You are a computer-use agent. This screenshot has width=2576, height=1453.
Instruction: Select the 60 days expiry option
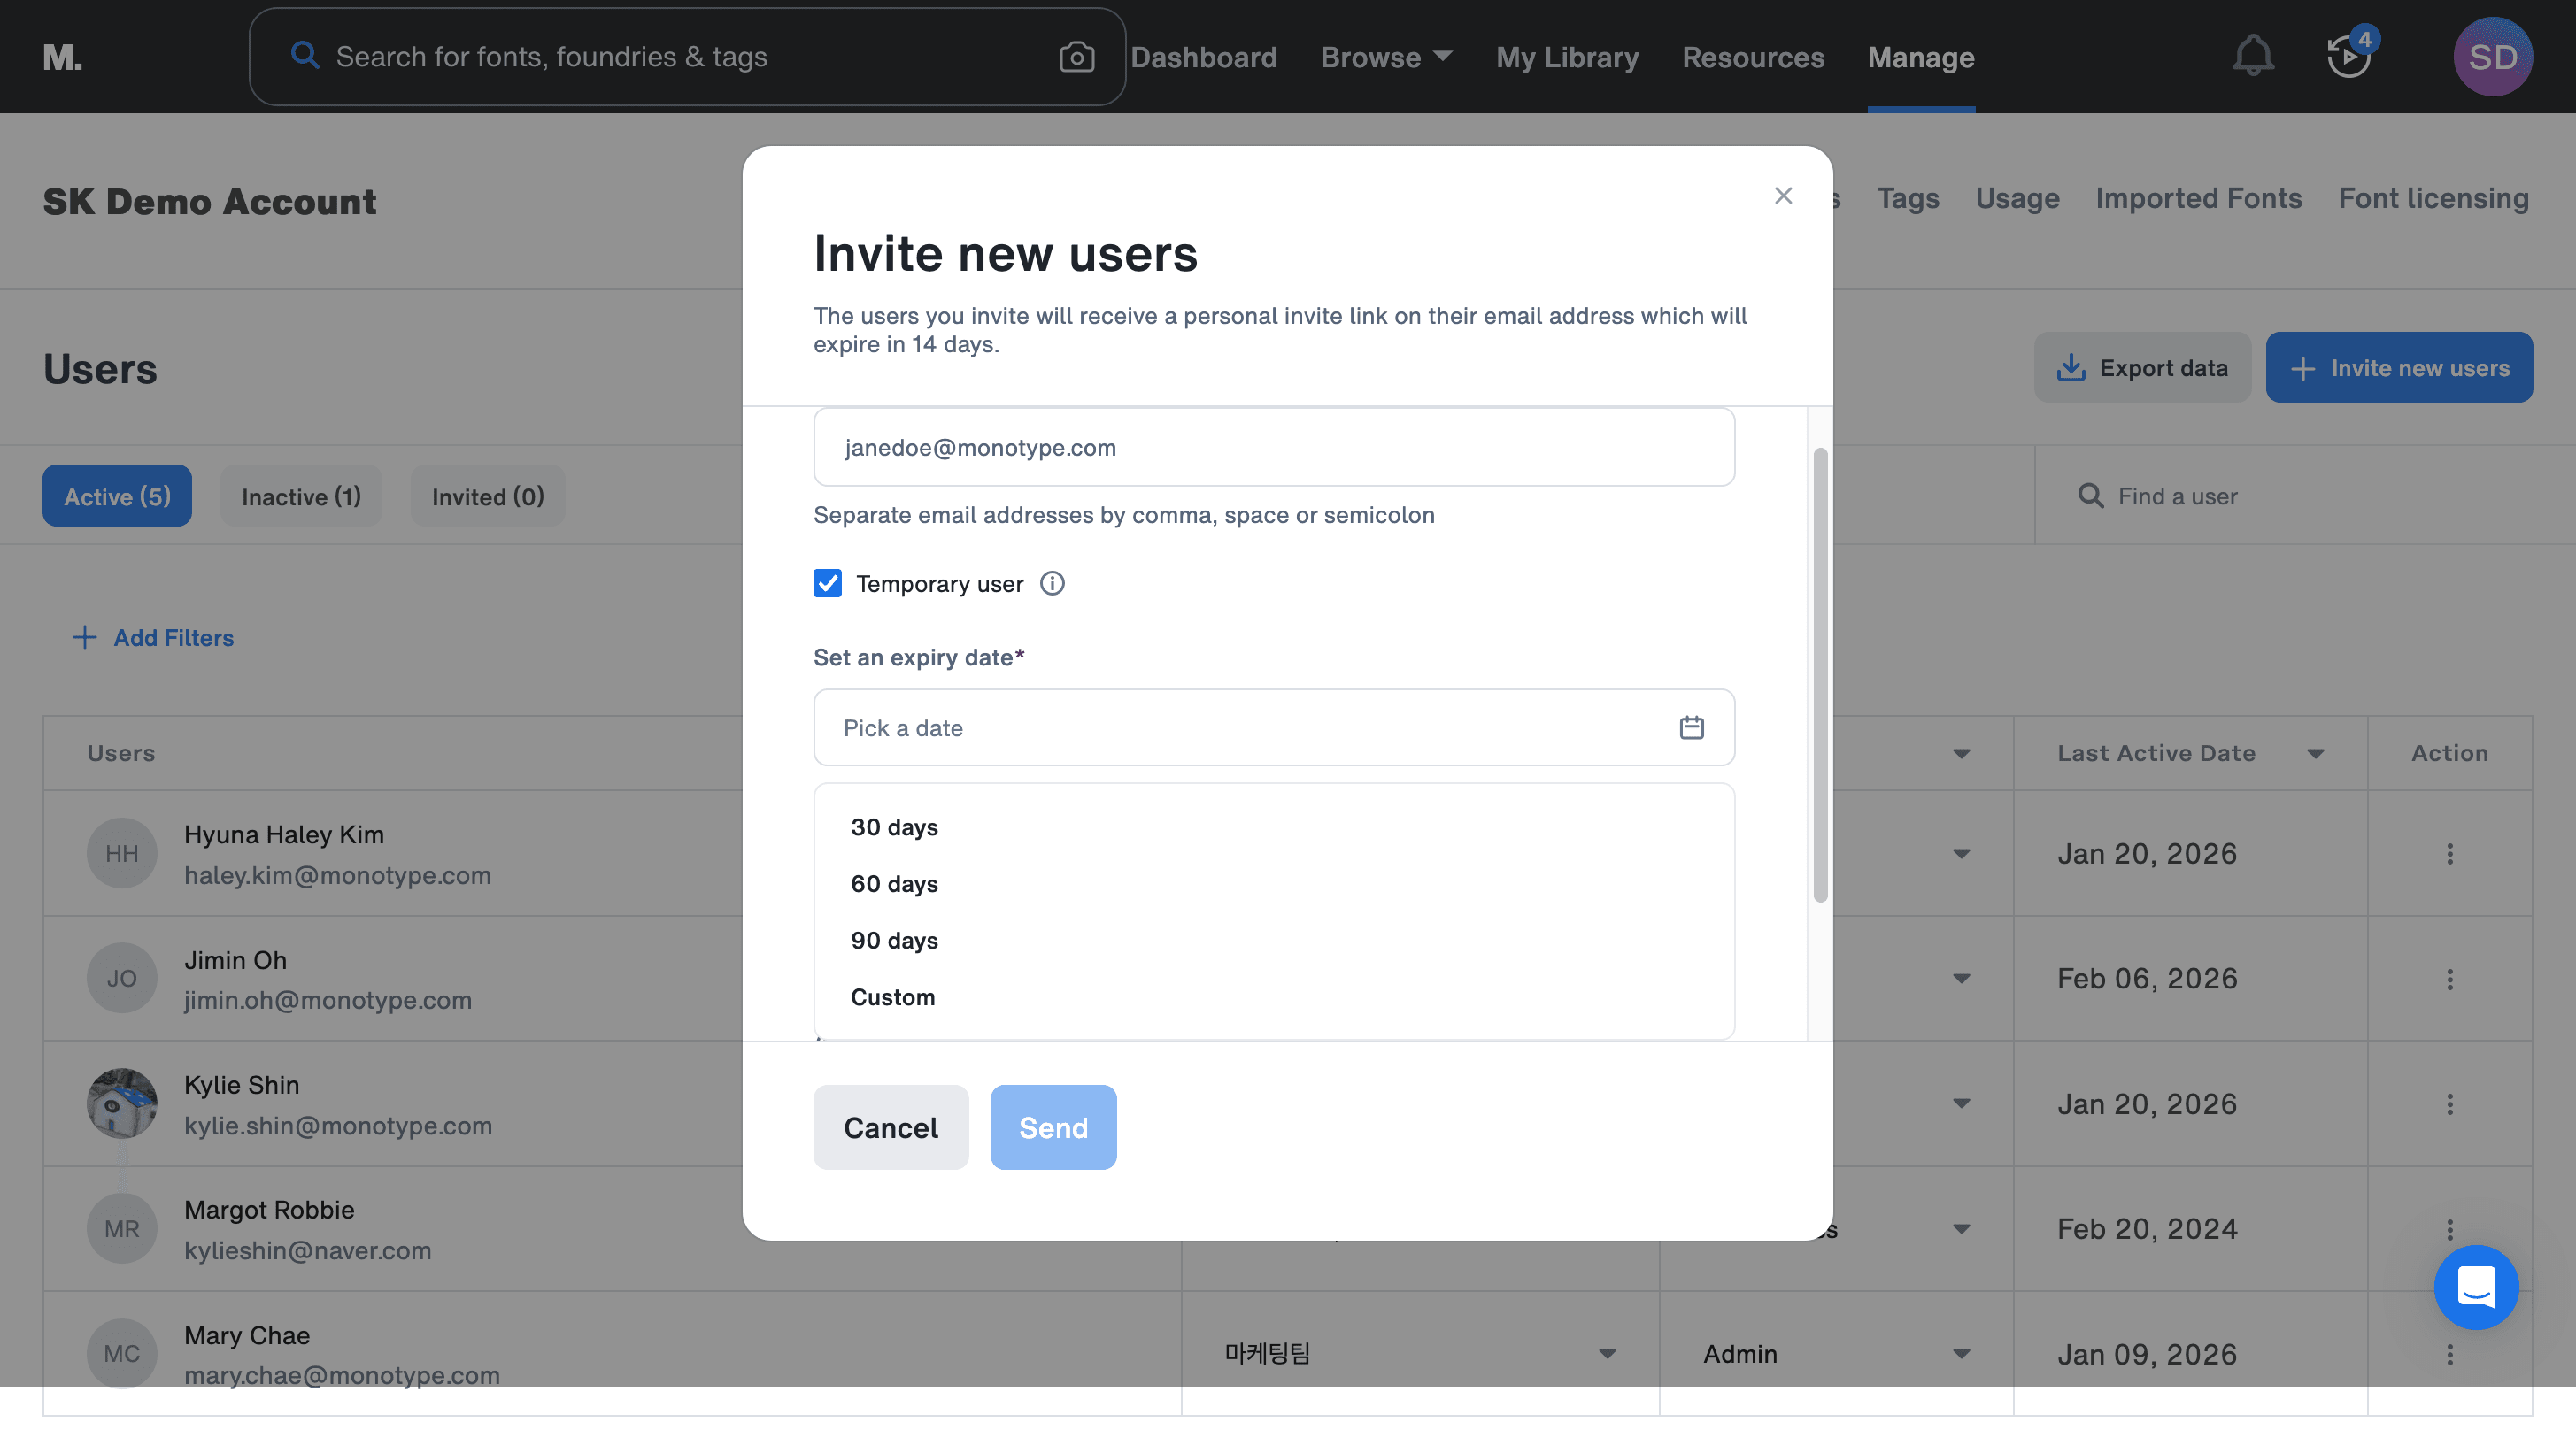tap(894, 883)
